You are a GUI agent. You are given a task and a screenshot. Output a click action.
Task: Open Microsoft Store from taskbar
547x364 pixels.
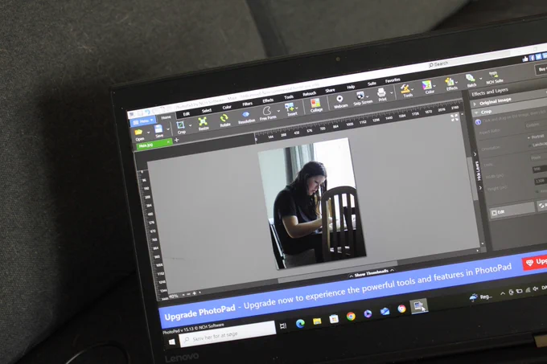(x=334, y=319)
